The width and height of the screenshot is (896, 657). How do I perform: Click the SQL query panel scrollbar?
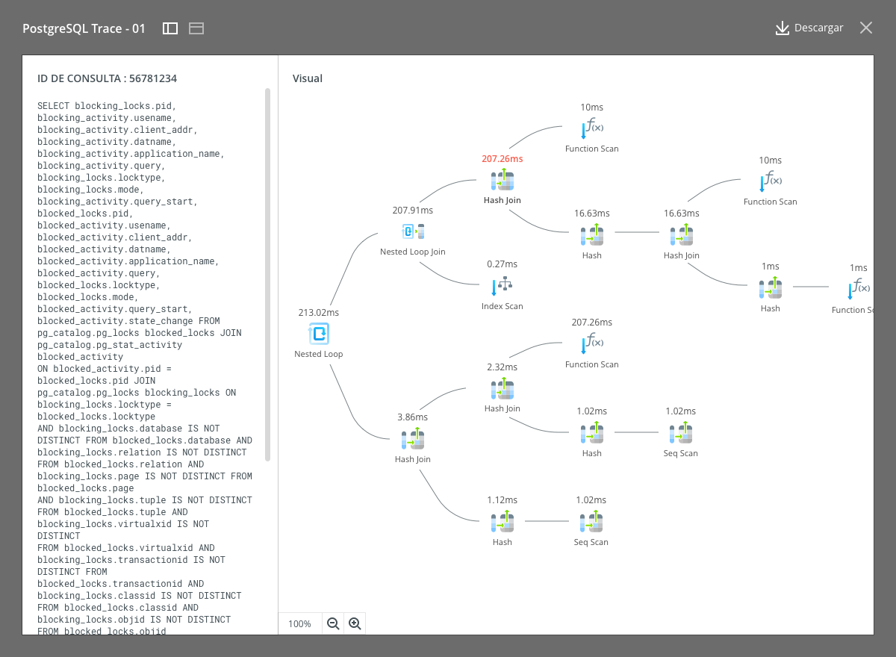click(x=268, y=275)
